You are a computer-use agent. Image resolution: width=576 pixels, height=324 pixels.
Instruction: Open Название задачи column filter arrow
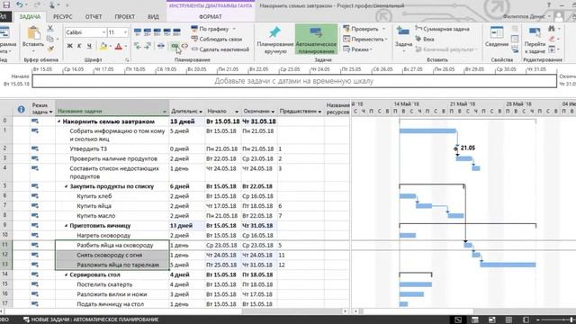164,112
